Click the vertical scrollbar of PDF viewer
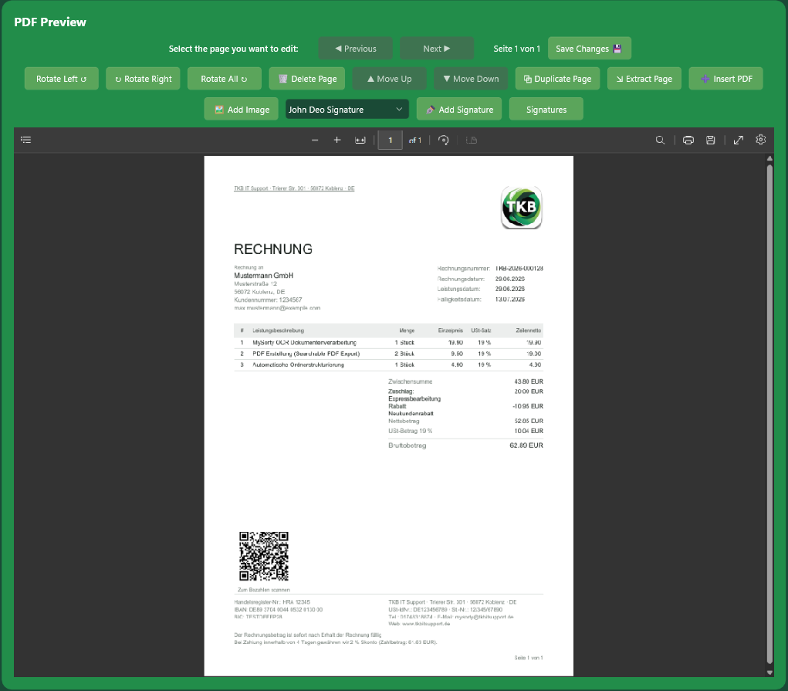The width and height of the screenshot is (788, 691). click(x=769, y=416)
